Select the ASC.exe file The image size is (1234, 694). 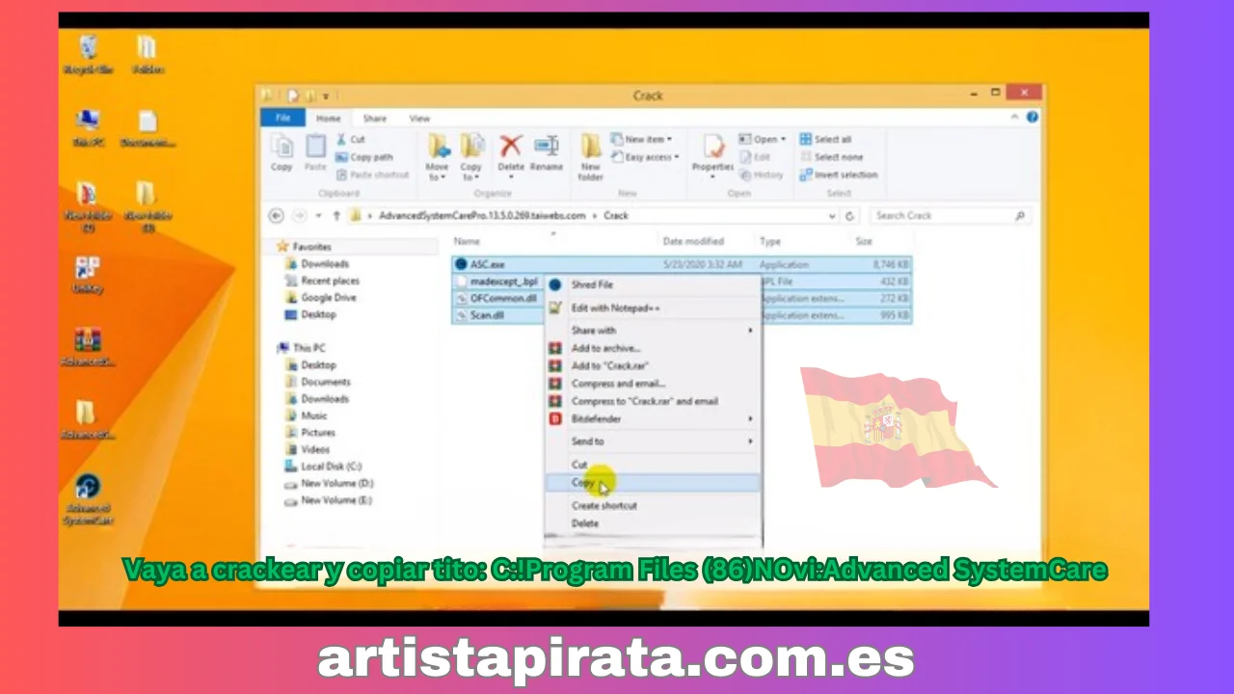[681, 264]
